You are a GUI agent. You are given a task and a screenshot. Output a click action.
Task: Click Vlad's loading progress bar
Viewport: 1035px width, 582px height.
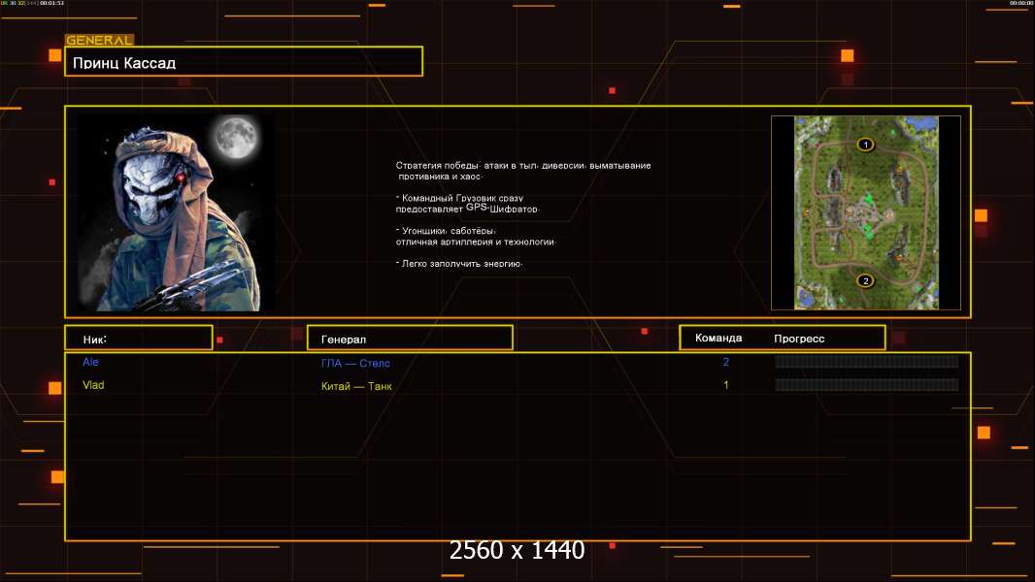click(x=867, y=384)
